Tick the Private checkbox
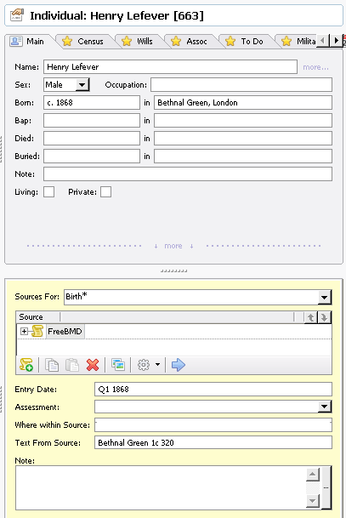Screen dimensions: 346x518 tap(105, 192)
